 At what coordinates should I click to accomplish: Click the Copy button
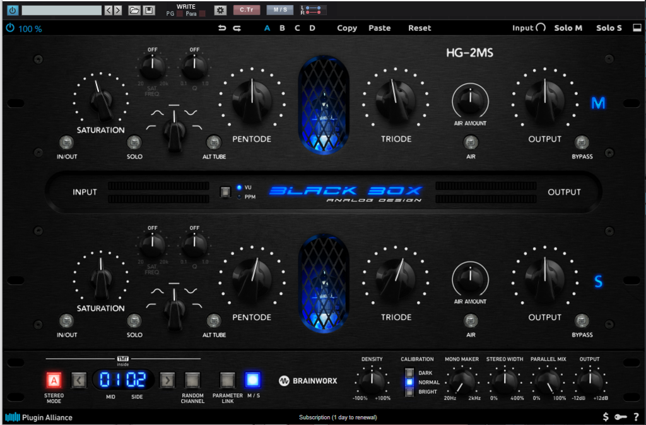(347, 28)
